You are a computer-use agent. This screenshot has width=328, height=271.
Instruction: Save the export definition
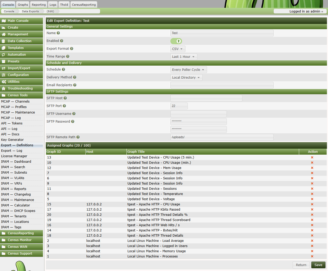[x=318, y=265]
